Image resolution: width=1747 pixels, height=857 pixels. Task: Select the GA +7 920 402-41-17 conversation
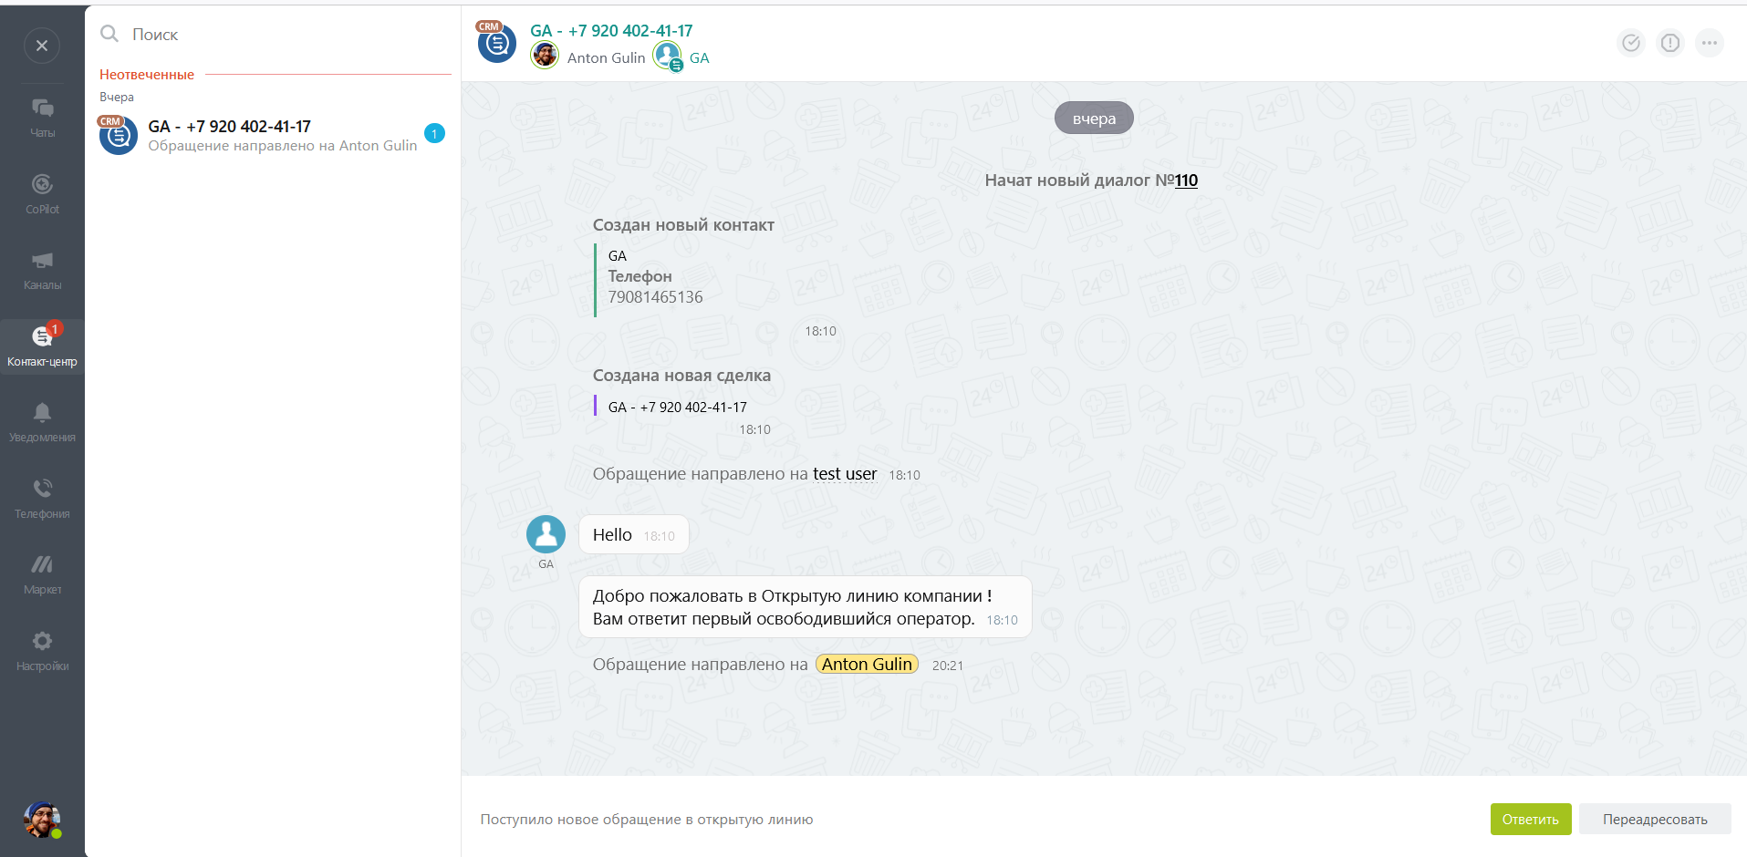272,136
